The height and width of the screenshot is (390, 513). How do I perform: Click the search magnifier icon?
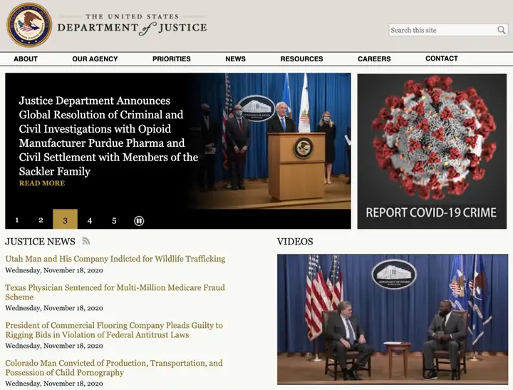[x=501, y=30]
